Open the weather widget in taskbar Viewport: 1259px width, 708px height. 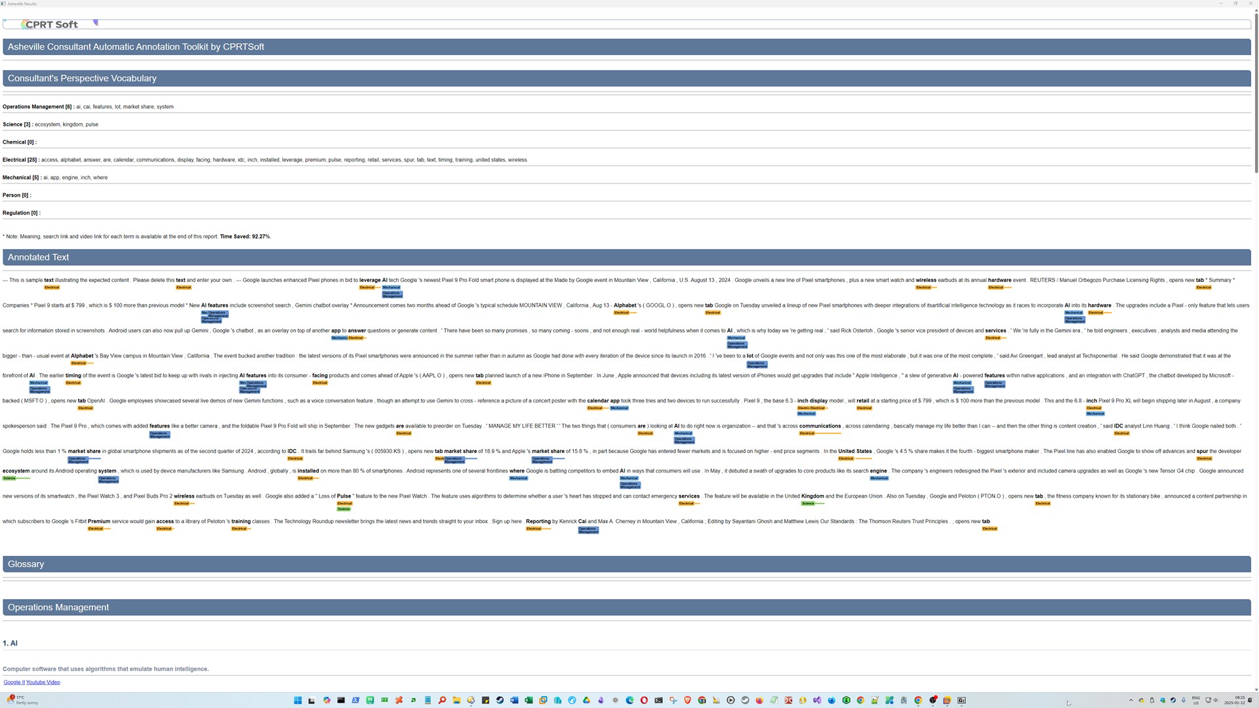(23, 700)
